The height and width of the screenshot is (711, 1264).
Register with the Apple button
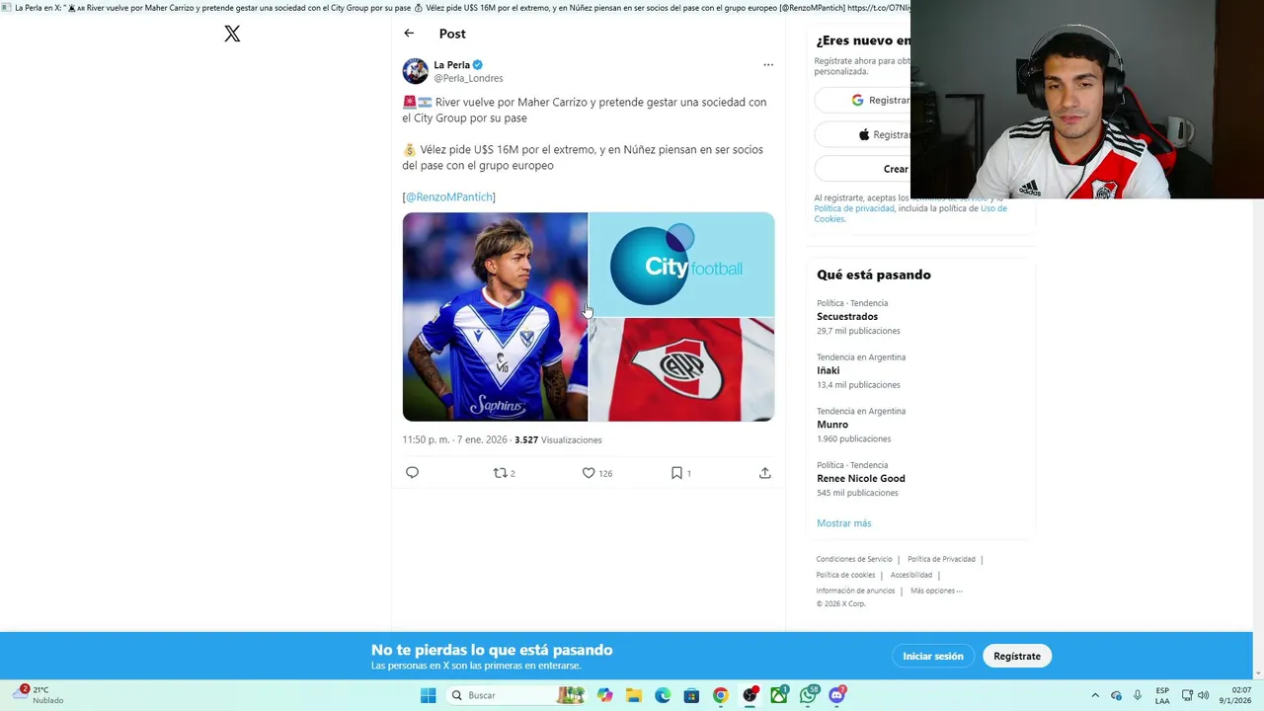862,134
